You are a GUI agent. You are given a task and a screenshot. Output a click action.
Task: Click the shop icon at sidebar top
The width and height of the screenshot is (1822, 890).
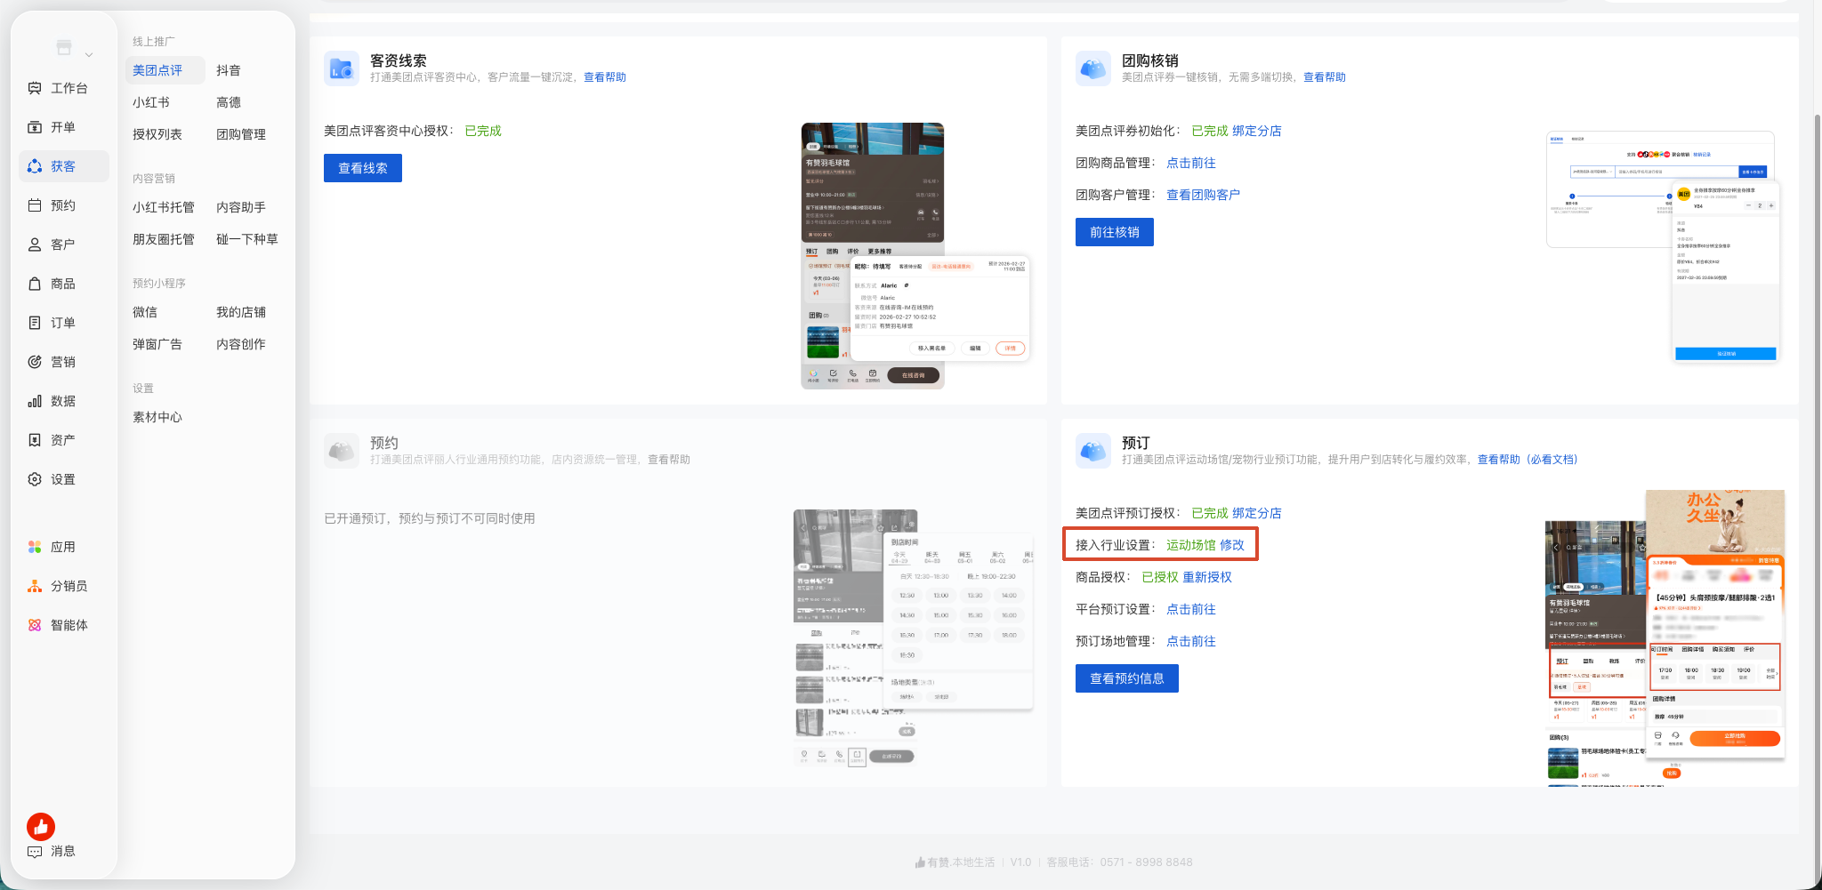pyautogui.click(x=64, y=47)
